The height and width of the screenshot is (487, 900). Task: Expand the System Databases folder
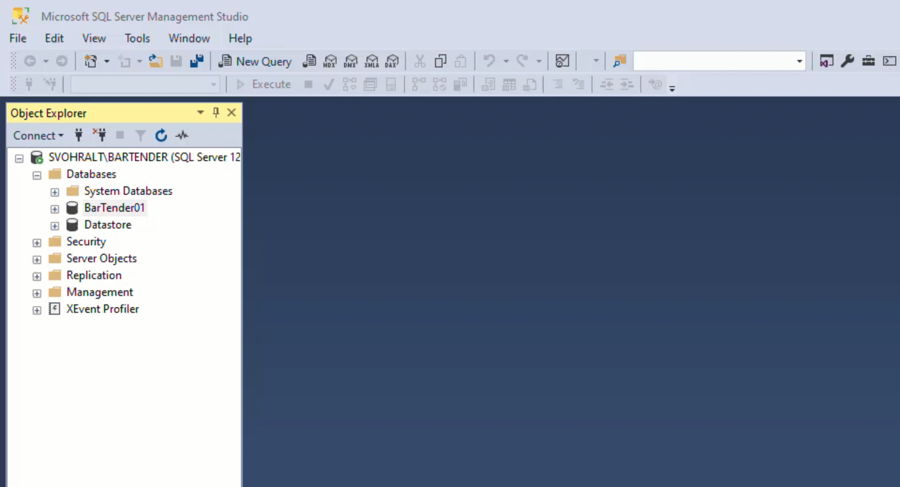[x=55, y=192]
